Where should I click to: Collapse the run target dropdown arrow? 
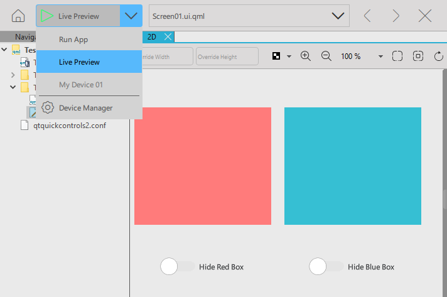[x=131, y=16]
